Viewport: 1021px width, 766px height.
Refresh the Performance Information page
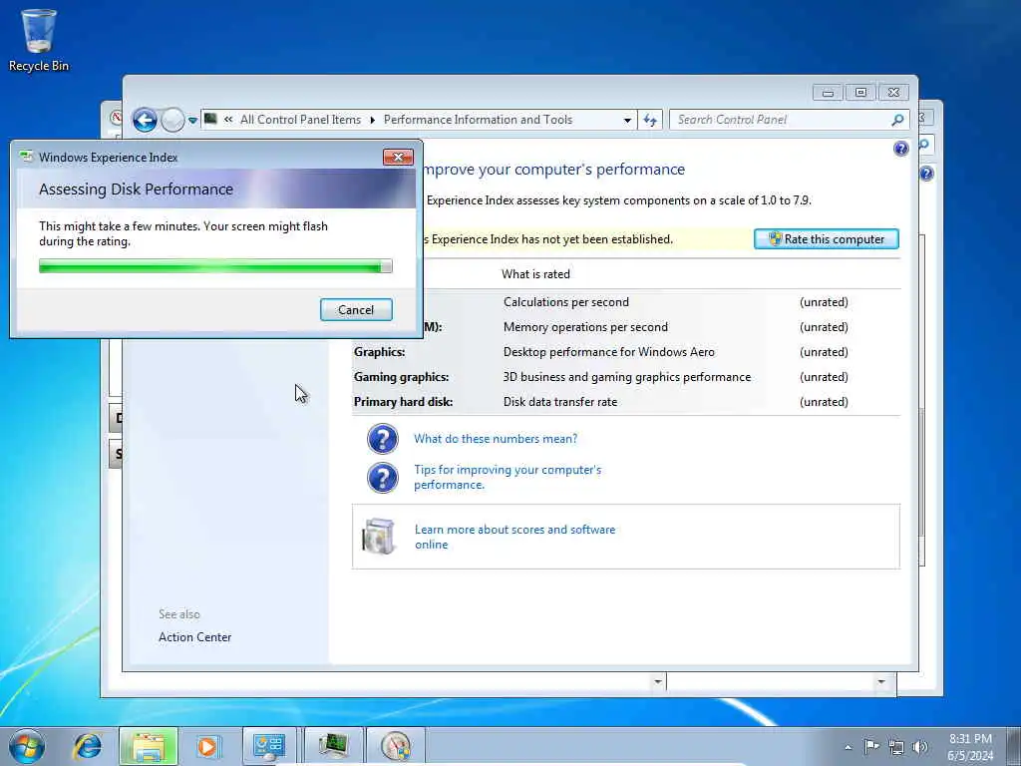click(650, 120)
